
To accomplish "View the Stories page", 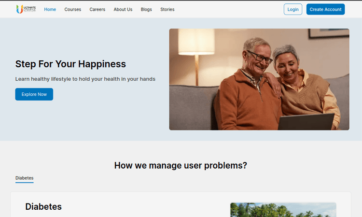I will [167, 10].
